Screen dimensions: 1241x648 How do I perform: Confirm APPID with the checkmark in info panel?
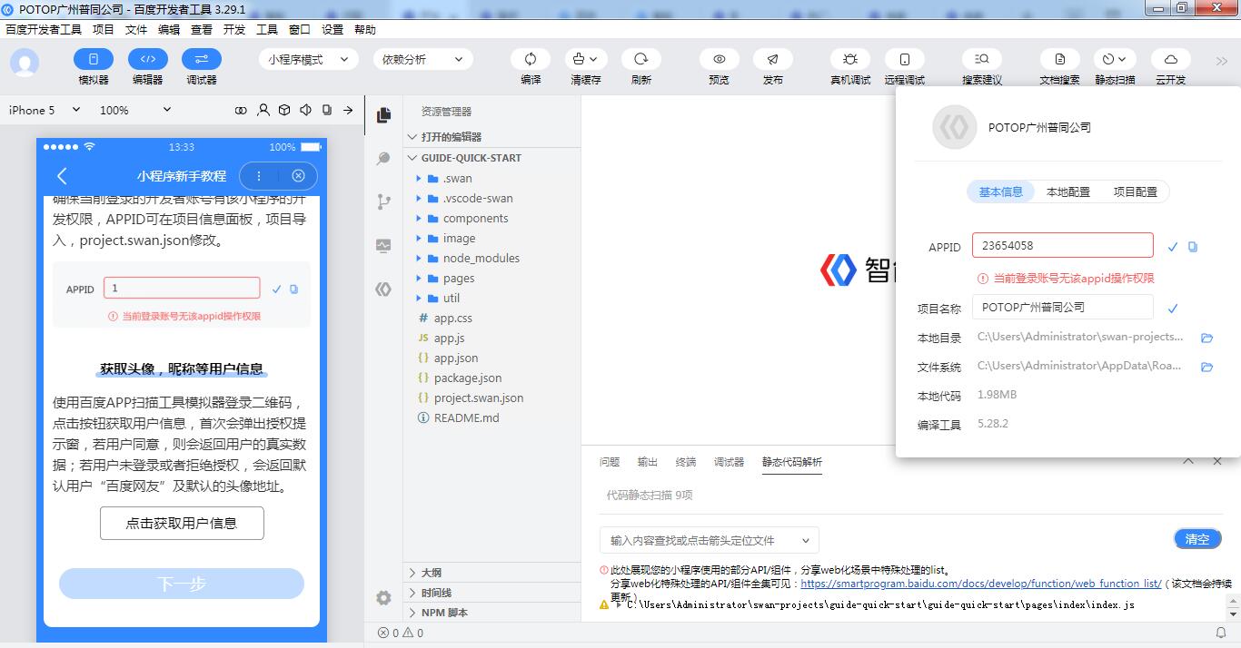pos(1173,247)
